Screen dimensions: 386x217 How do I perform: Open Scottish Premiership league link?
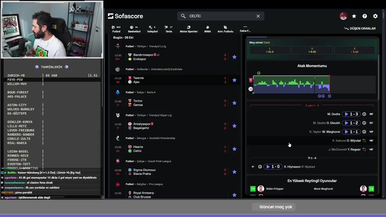point(162,138)
